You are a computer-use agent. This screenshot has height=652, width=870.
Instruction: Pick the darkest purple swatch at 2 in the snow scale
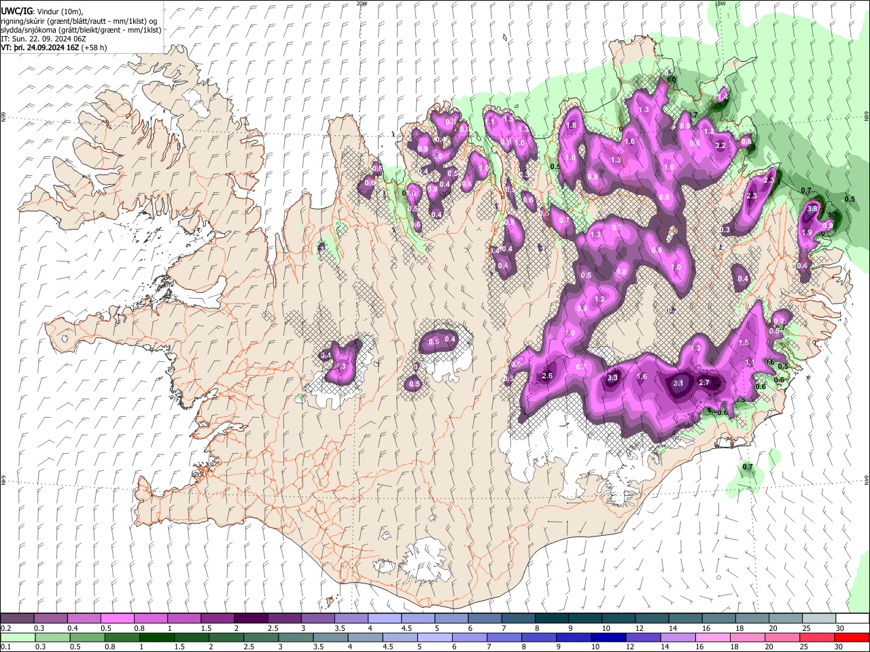coord(250,619)
